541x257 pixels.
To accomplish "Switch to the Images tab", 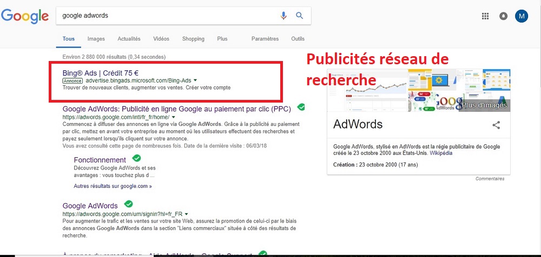I will (96, 39).
